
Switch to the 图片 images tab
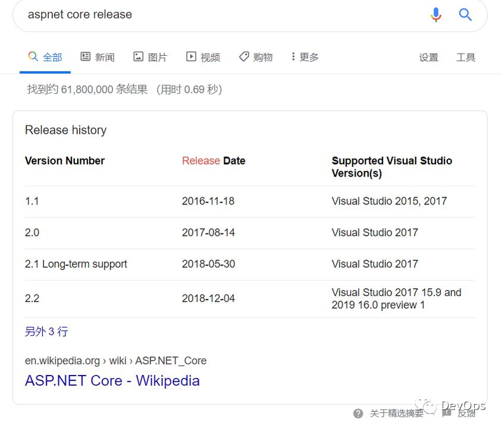coord(150,57)
